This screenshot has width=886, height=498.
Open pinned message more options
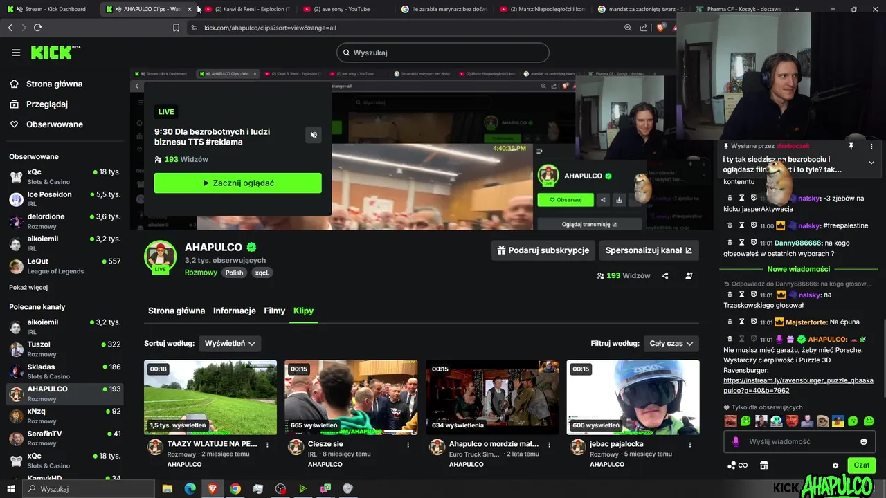[x=871, y=146]
